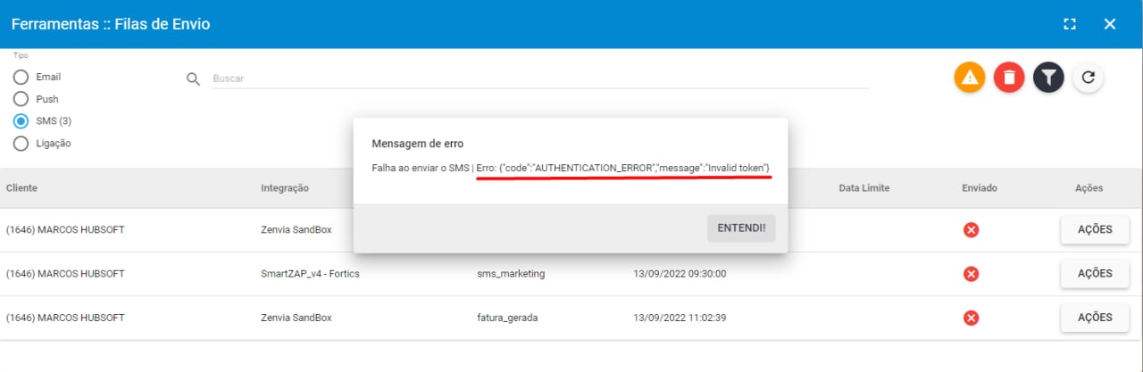Click red not-sent icon in Zenvia SandBox first row
This screenshot has height=372, width=1143.
coord(972,230)
